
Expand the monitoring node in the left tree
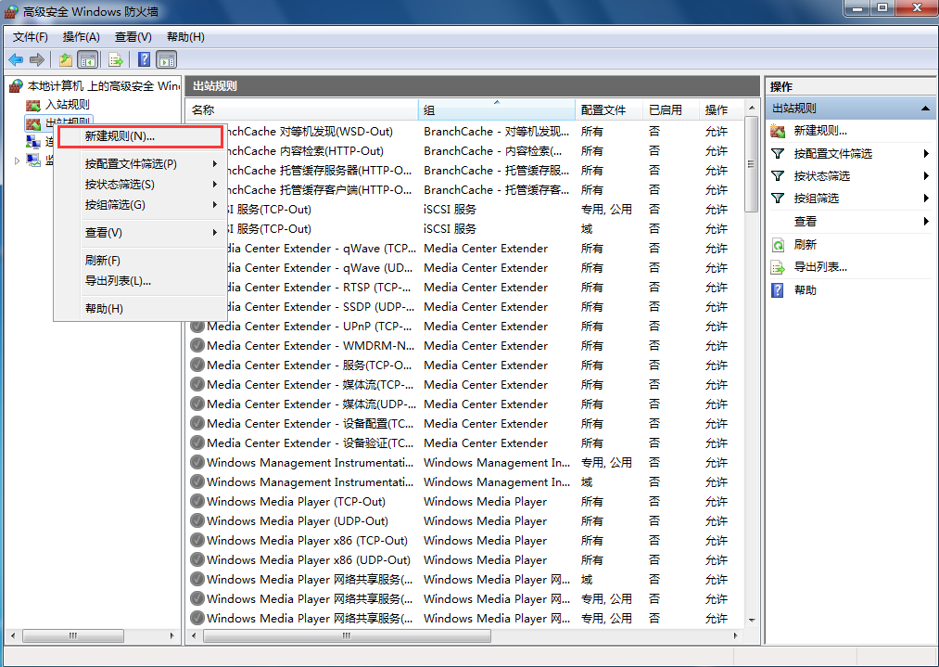click(17, 160)
